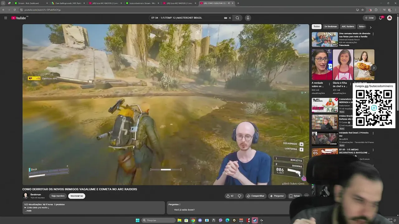Viewport: 399px width, 224px height.
Task: Open options menu for Red Dead 2 video
Action: (373, 133)
